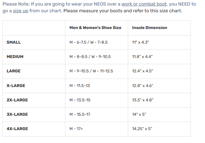Screen dimensions: 205x143
Task: Select the "M - 11.5-13" shoe size cell
Action: [80, 86]
